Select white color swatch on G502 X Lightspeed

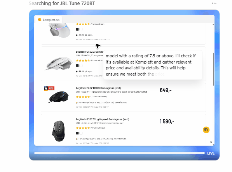tap(81, 133)
